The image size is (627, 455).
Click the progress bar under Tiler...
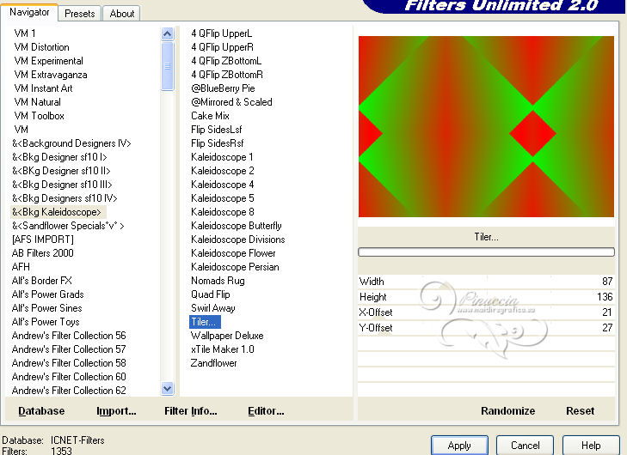click(x=486, y=252)
